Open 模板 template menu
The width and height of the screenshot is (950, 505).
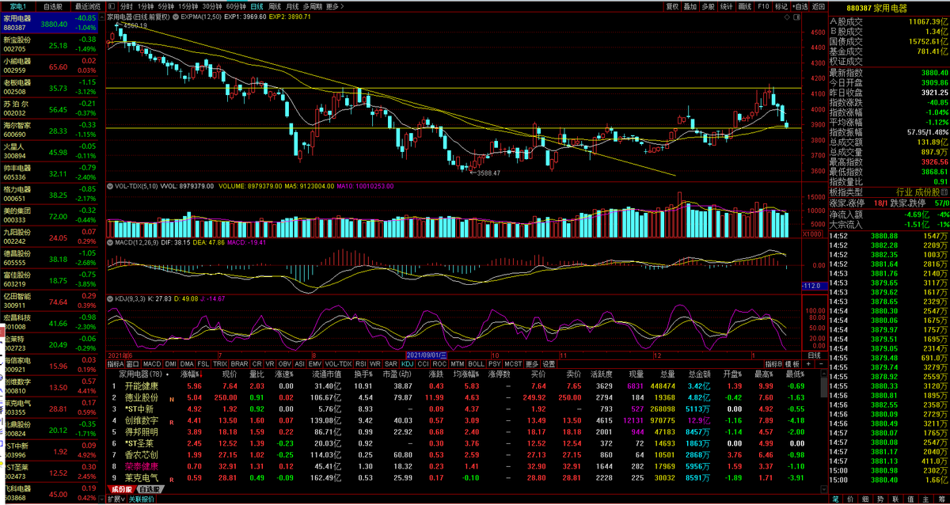coord(792,364)
